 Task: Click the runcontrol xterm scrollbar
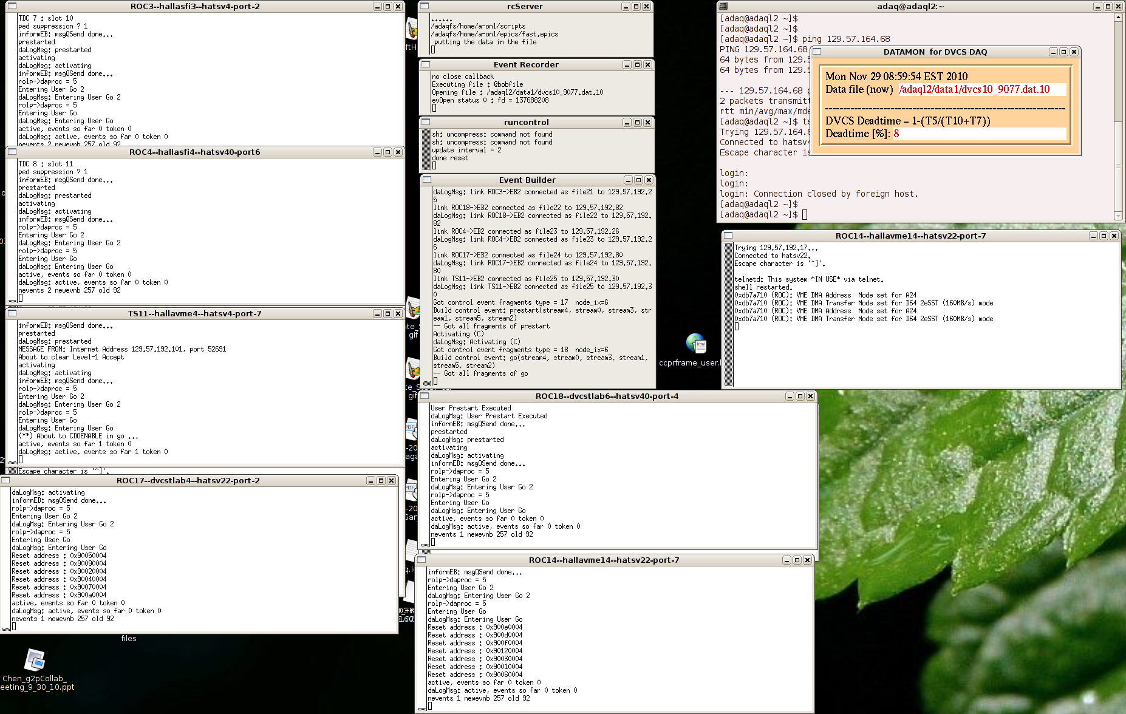point(426,150)
